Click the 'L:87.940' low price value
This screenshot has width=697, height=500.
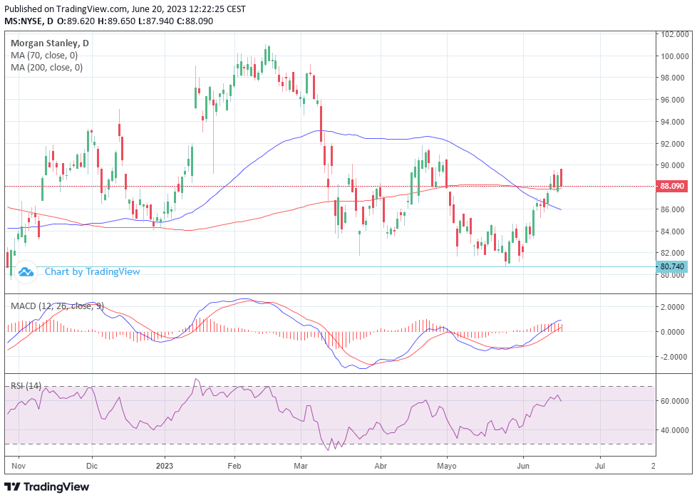(156, 21)
